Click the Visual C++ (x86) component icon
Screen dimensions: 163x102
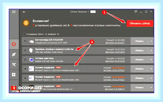coord(31,78)
